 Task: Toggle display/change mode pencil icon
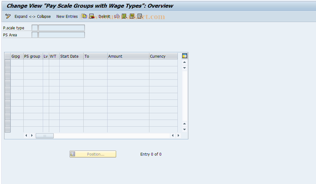8,16
